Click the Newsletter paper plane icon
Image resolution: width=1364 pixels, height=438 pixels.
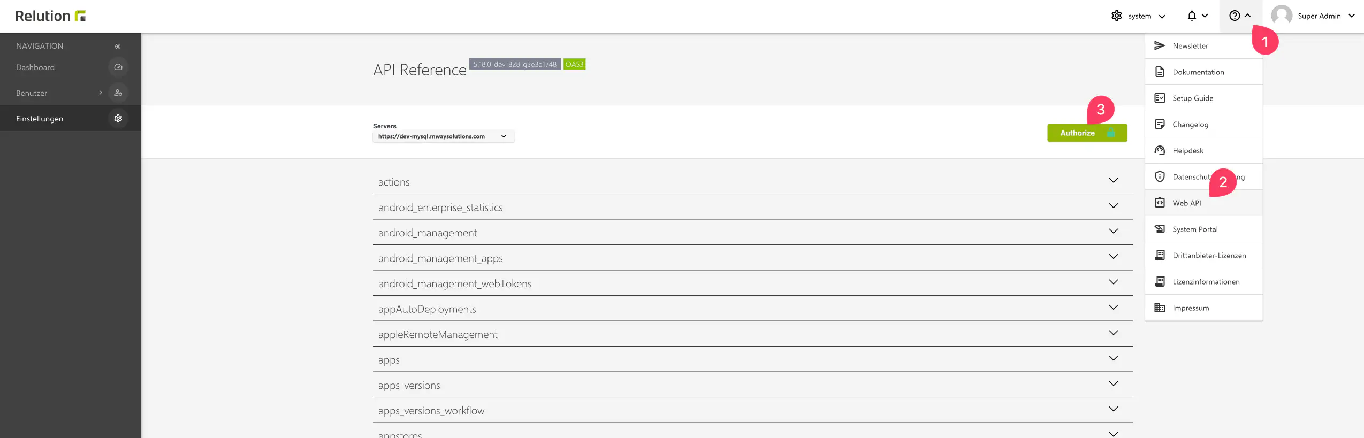1160,46
